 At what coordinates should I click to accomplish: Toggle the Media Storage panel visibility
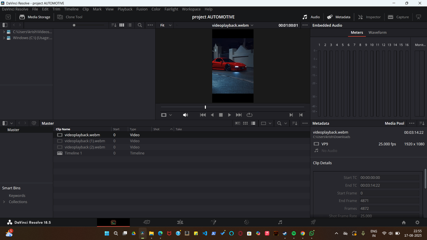tap(35, 17)
